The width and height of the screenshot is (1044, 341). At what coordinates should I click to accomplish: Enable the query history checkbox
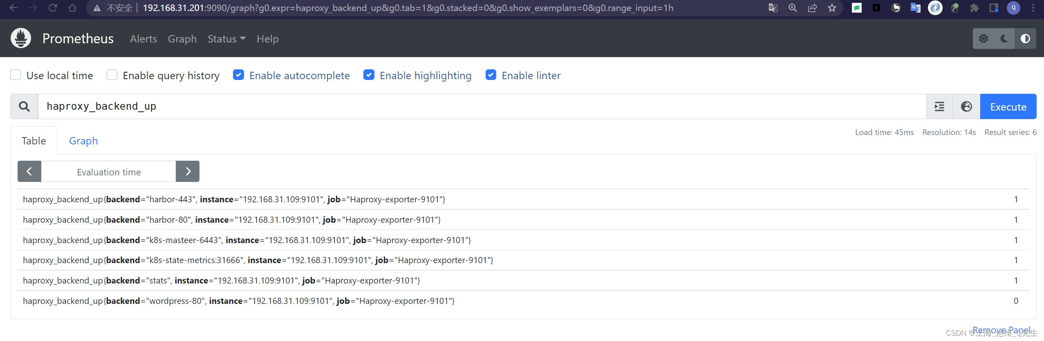pos(112,75)
